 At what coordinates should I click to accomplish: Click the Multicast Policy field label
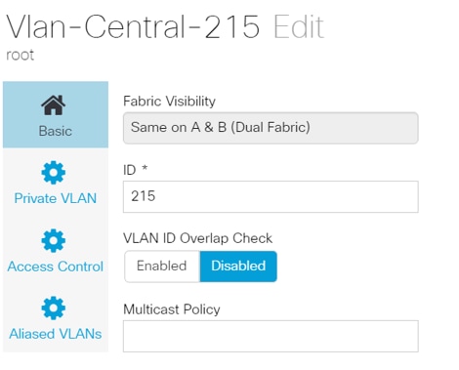click(x=172, y=309)
